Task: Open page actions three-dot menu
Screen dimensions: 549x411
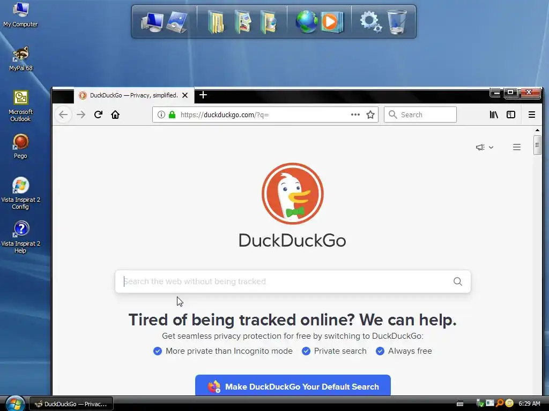Action: 355,115
